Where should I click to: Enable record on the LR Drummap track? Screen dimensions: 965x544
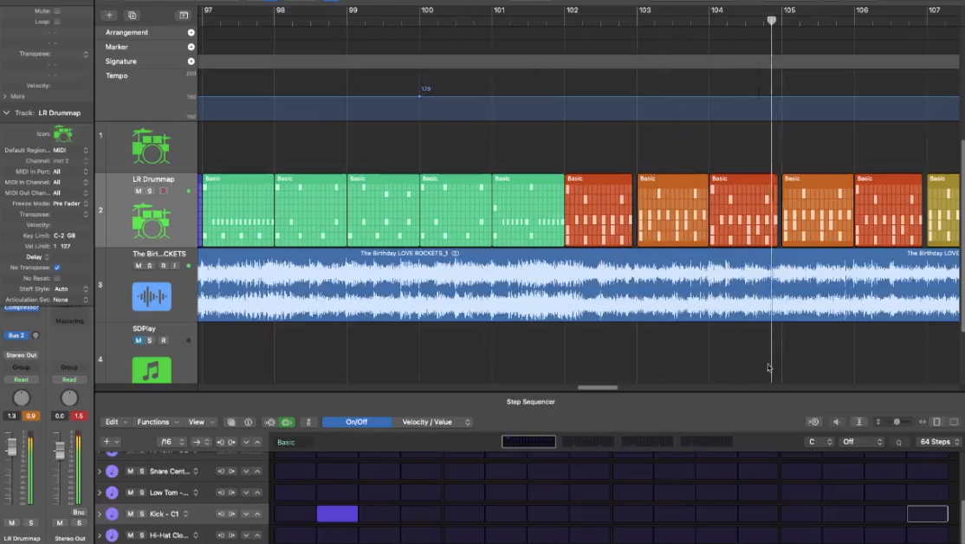162,191
